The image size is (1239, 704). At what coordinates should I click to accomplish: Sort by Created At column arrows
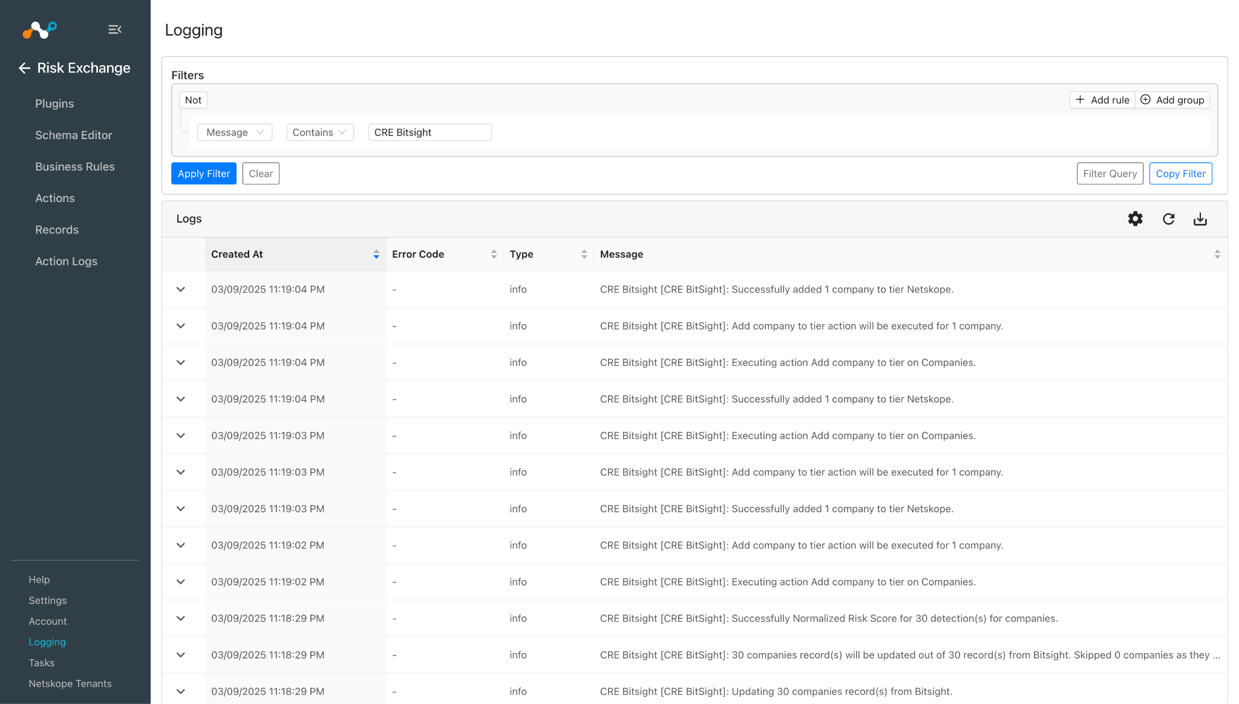(x=376, y=255)
